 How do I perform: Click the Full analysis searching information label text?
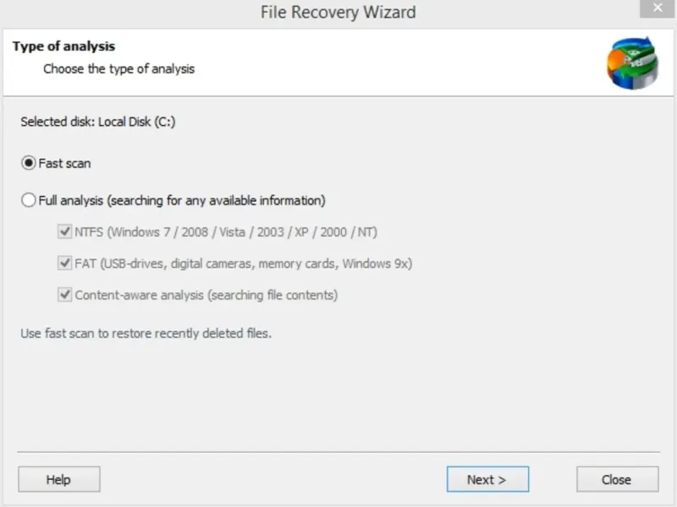pos(182,200)
